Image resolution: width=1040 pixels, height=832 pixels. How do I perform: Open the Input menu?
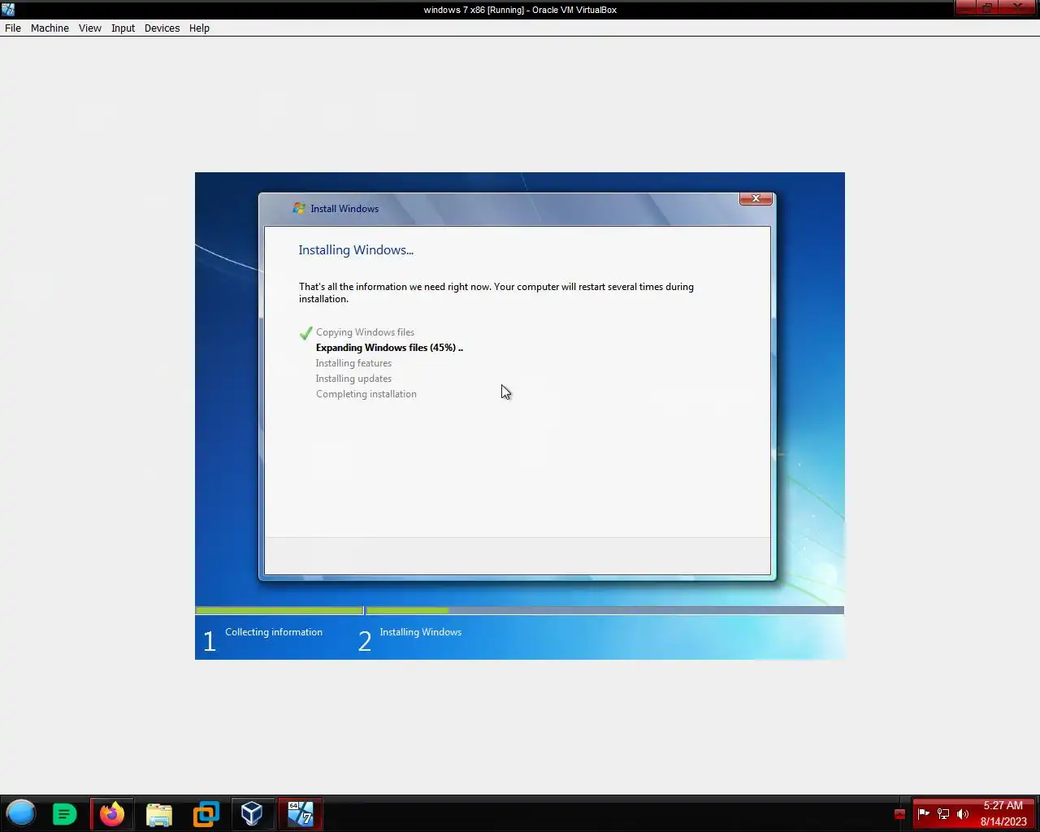point(123,28)
